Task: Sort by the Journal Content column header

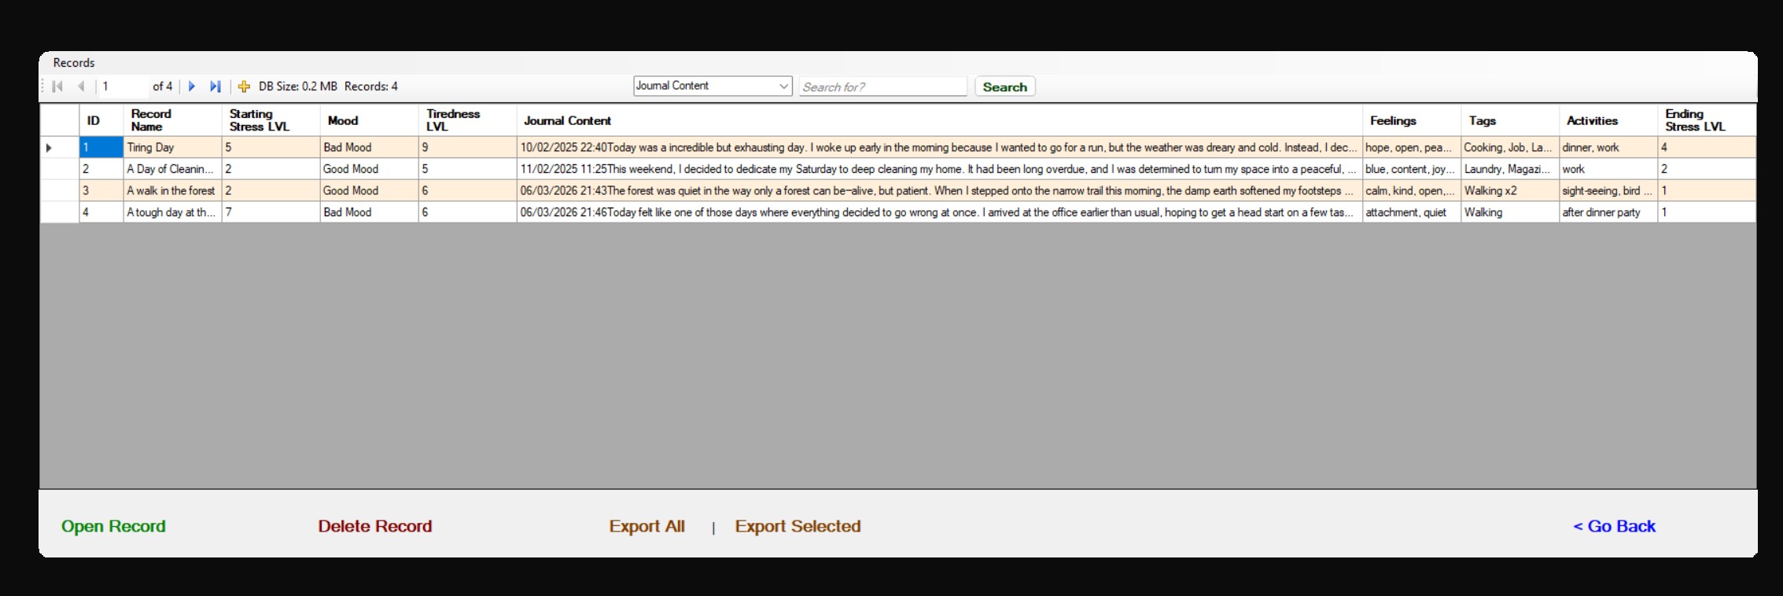Action: pos(939,120)
